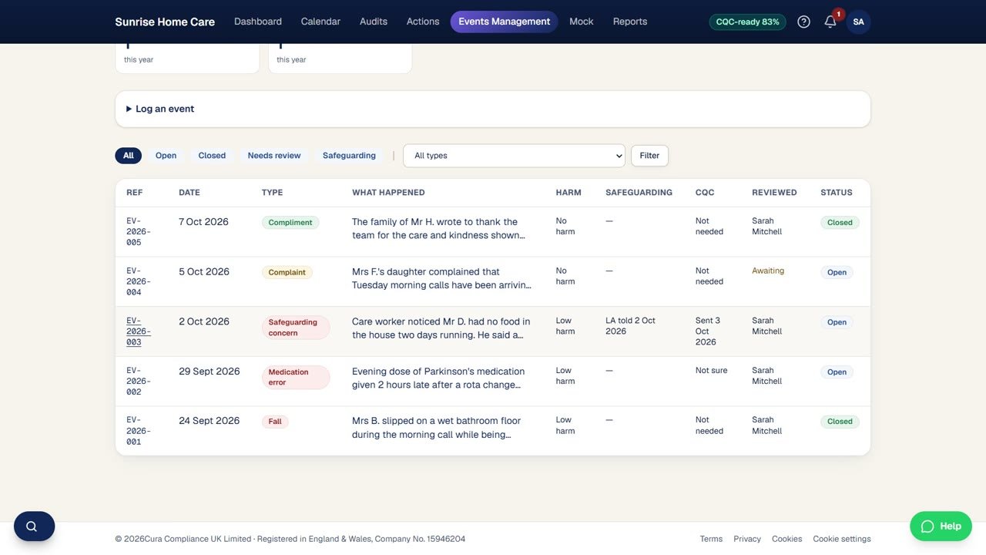Image resolution: width=986 pixels, height=555 pixels.
Task: Click the search magnifier floating button
Action: [x=34, y=526]
